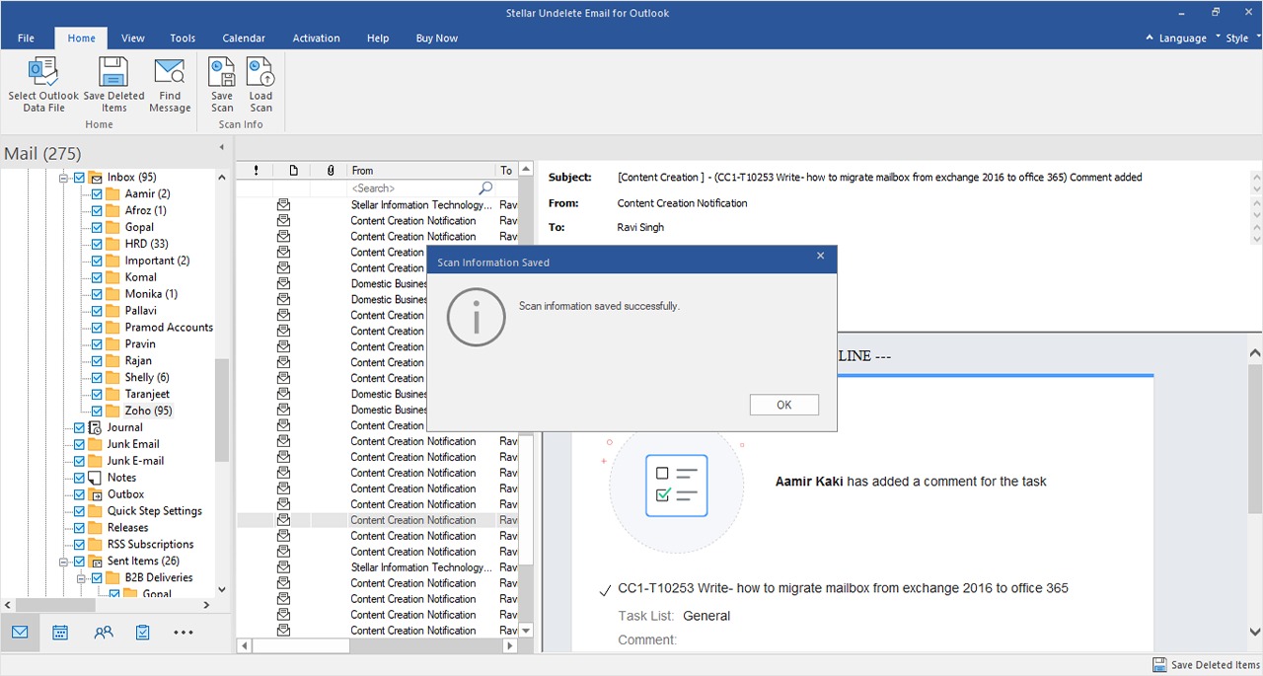Click the Save Deleted Items ribbon icon
Image resolution: width=1263 pixels, height=676 pixels.
coord(113,72)
